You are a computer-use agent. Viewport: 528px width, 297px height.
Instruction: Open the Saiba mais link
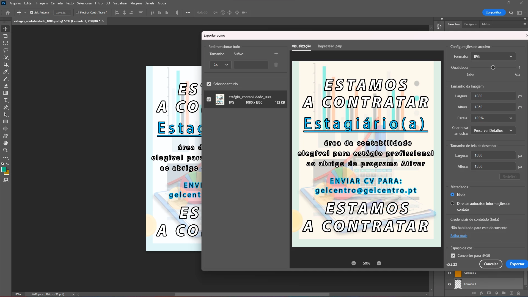pyautogui.click(x=459, y=236)
